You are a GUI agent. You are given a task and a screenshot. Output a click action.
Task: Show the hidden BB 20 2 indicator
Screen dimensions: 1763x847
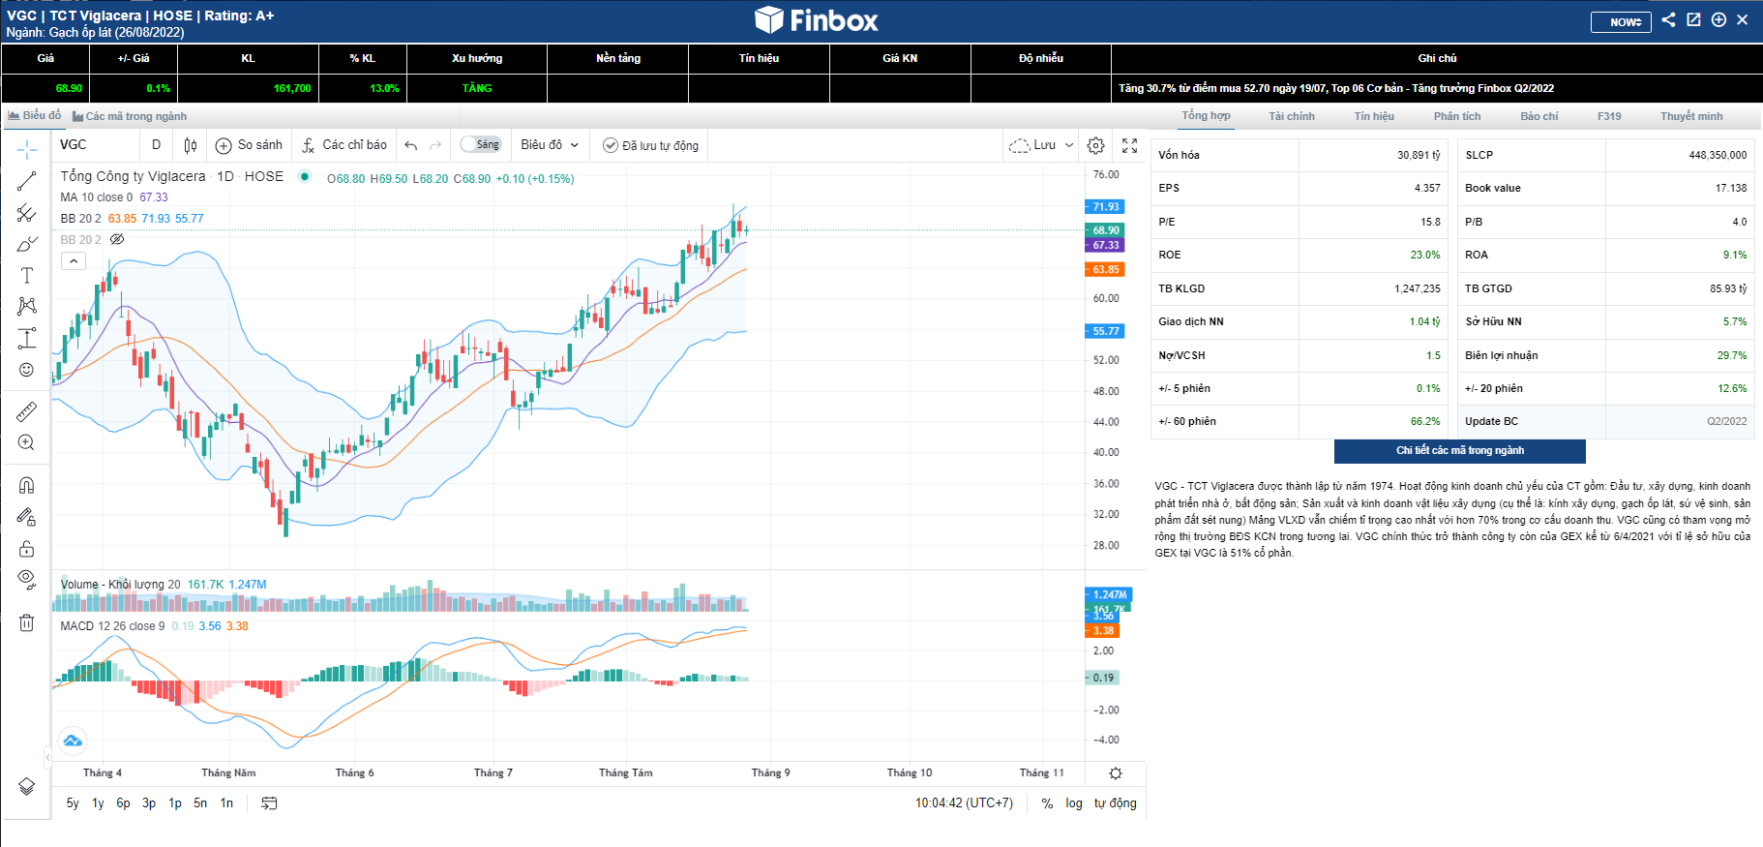pyautogui.click(x=117, y=239)
